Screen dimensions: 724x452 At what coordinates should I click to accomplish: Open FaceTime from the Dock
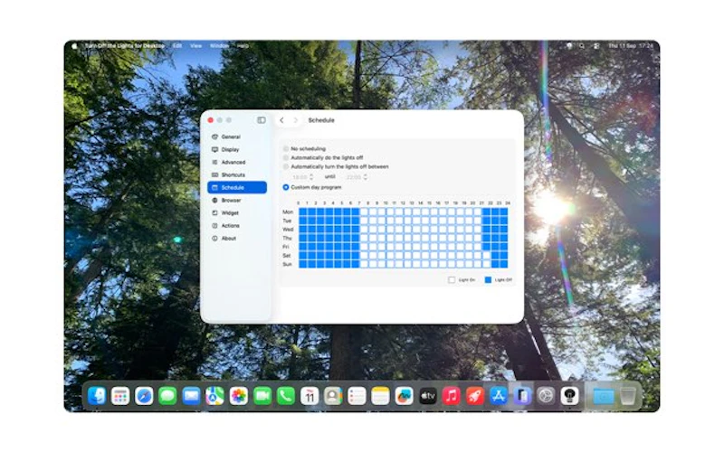tap(262, 396)
